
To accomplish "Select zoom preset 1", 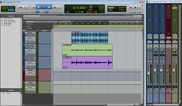I will point(18,12).
